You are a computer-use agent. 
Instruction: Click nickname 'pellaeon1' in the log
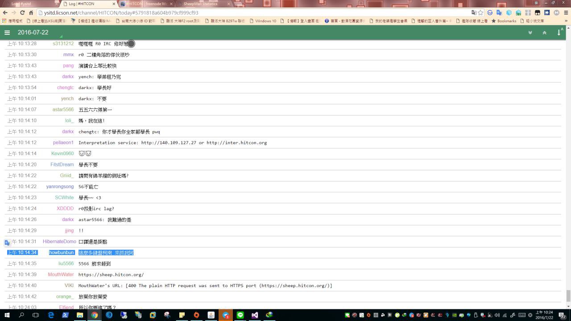(x=63, y=143)
